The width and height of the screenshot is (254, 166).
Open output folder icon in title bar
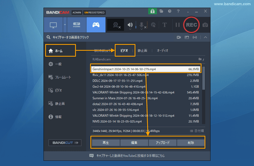(x=161, y=11)
